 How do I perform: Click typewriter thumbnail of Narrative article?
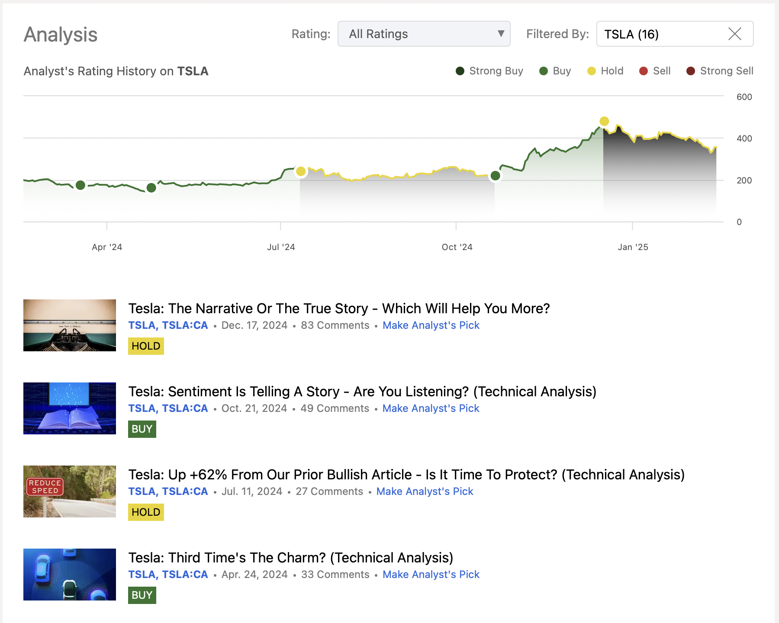[x=70, y=325]
